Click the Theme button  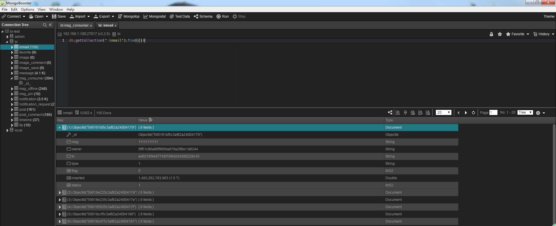click(549, 16)
